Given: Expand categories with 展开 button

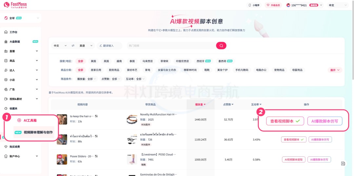Looking at the screenshot, I should (x=335, y=70).
